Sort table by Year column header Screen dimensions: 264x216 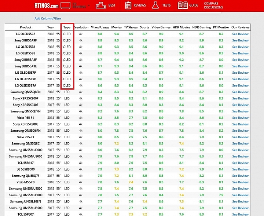[51, 27]
